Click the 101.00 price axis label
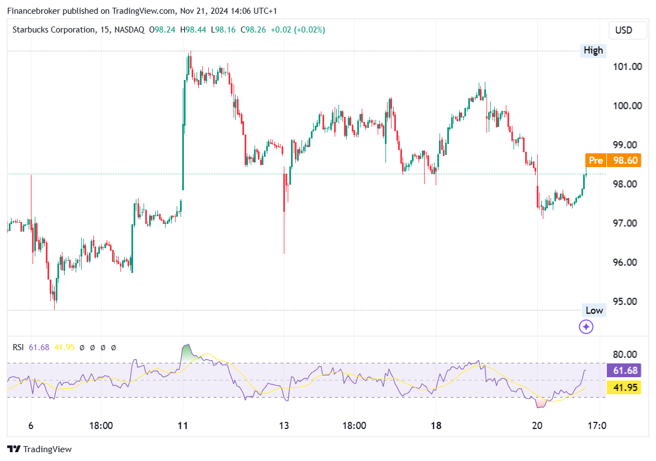Screen dimensions: 656x461 [x=627, y=67]
